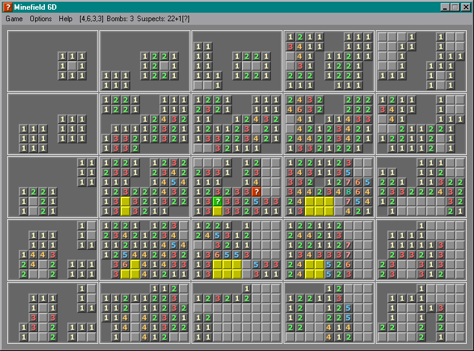This screenshot has width=474, height=351.
Task: Reveal the upper unrevealed cell in third-row first board
Action: pyautogui.click(x=33, y=202)
